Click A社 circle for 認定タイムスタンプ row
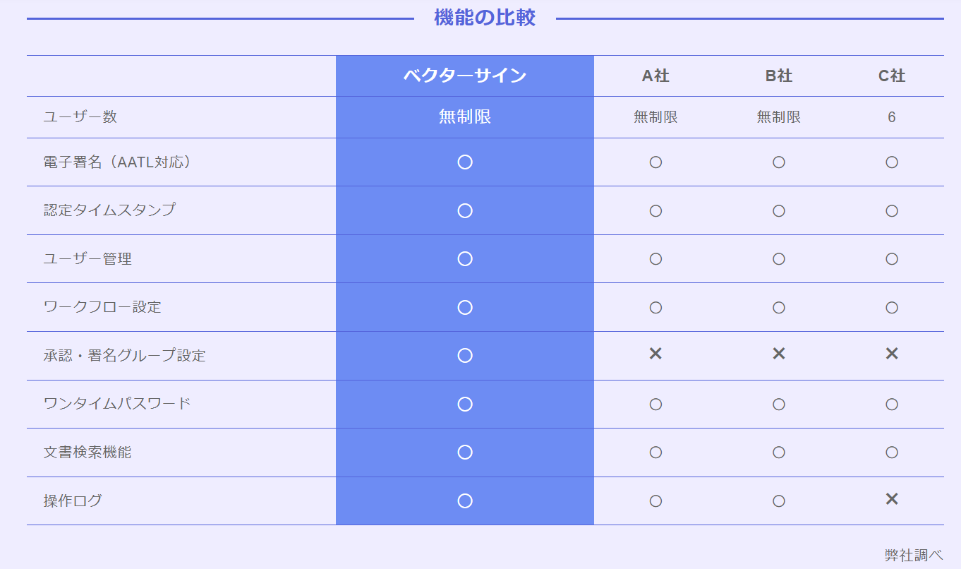Screen dimensions: 961x569 tap(655, 210)
